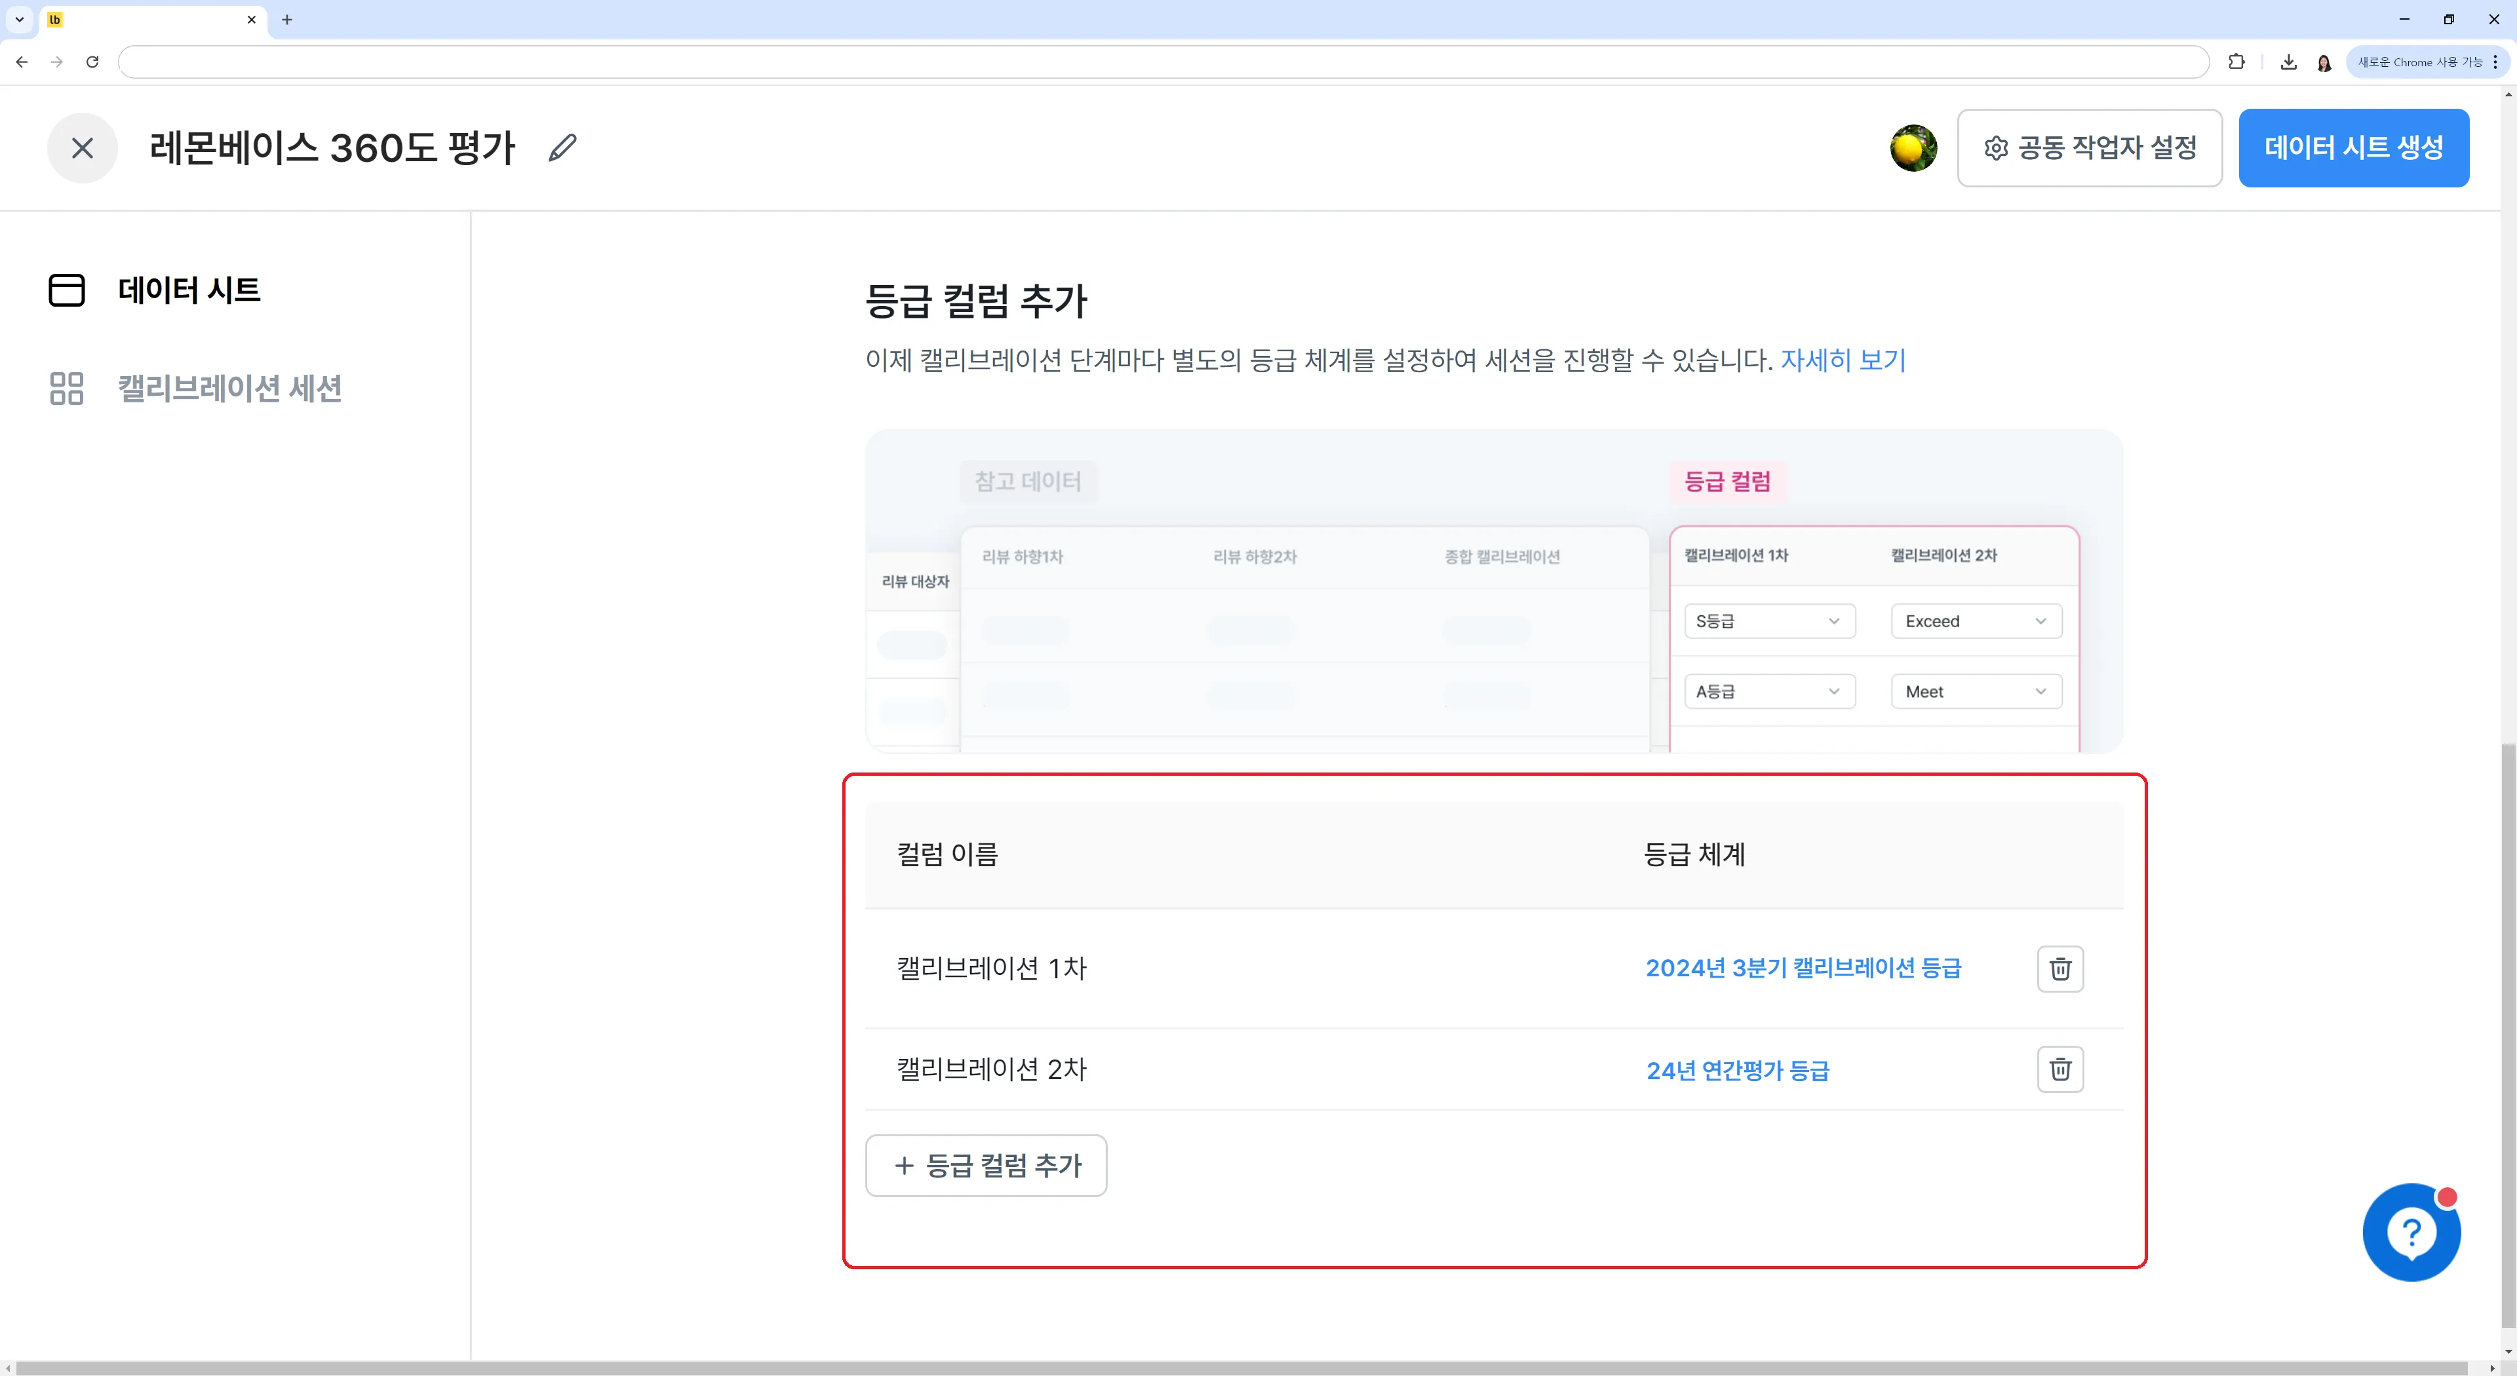Close the 레몬베이스 360도 평가 editor with X

coord(82,149)
